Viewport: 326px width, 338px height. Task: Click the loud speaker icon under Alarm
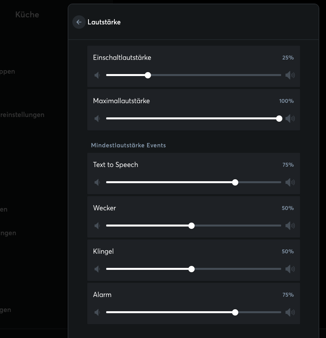(x=290, y=312)
